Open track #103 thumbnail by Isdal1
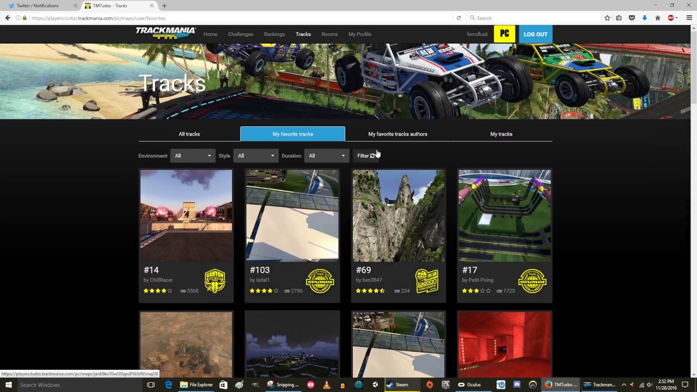This screenshot has width=697, height=392. tap(292, 216)
